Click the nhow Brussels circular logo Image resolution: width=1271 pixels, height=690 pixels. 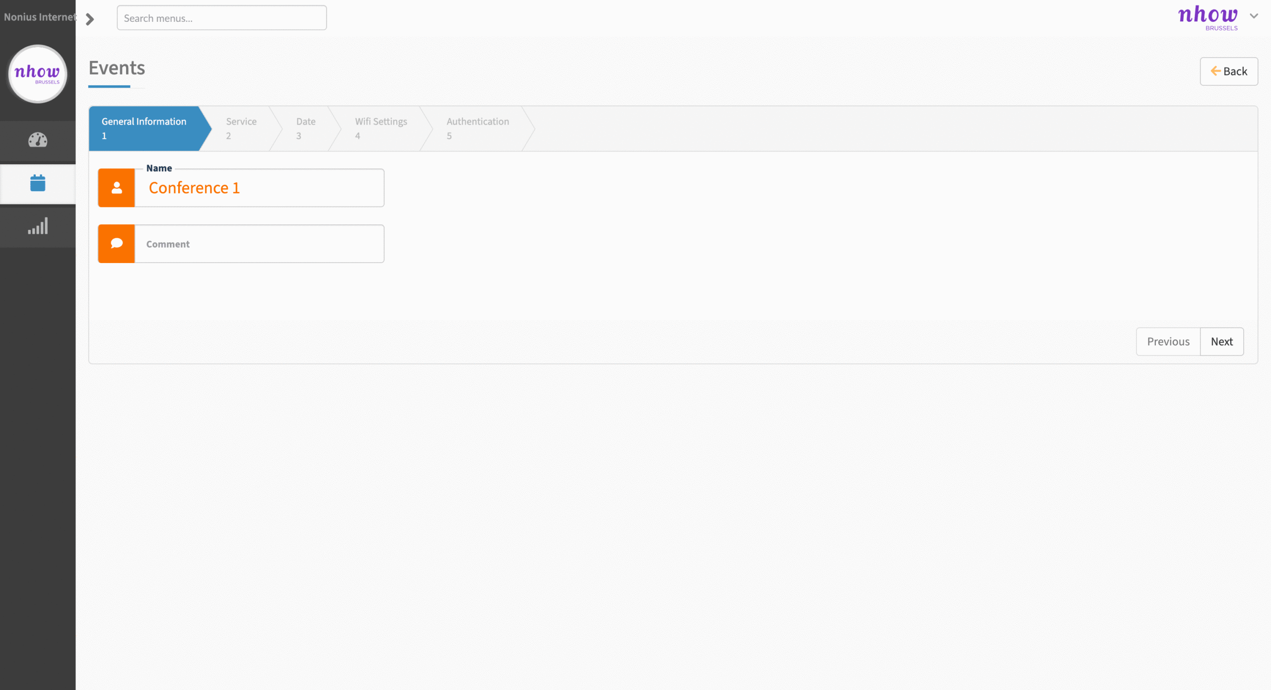click(x=38, y=74)
